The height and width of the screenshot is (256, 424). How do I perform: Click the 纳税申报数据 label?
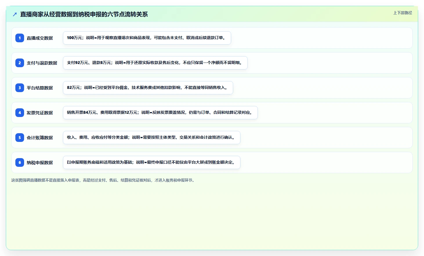pyautogui.click(x=40, y=162)
